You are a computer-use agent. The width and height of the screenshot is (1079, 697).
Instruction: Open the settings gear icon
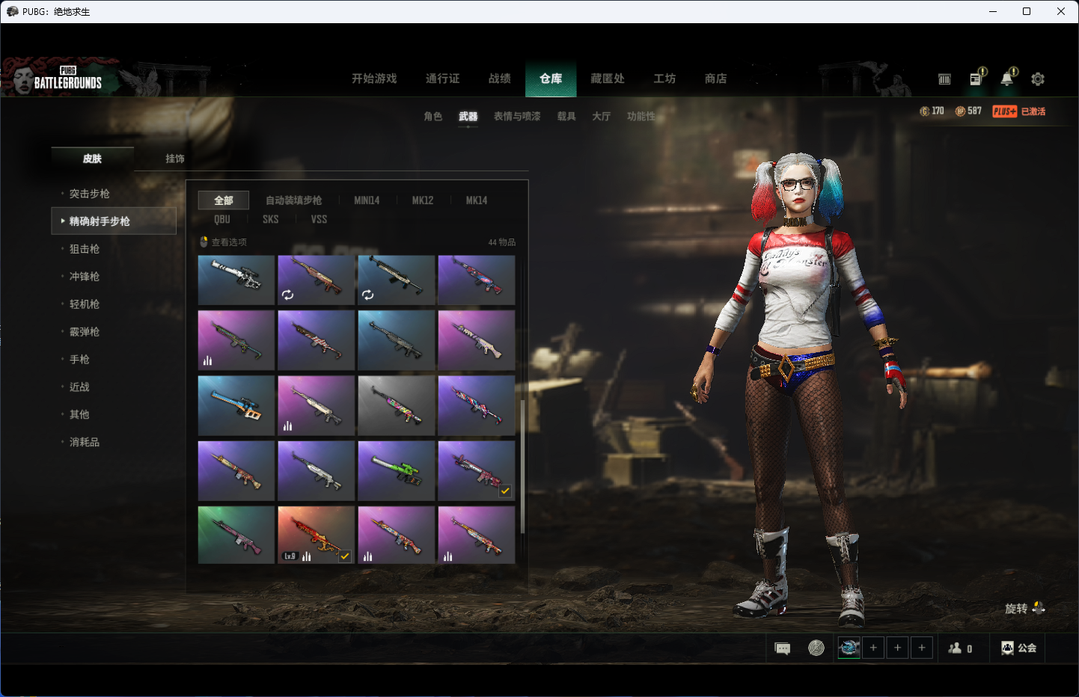pos(1038,79)
